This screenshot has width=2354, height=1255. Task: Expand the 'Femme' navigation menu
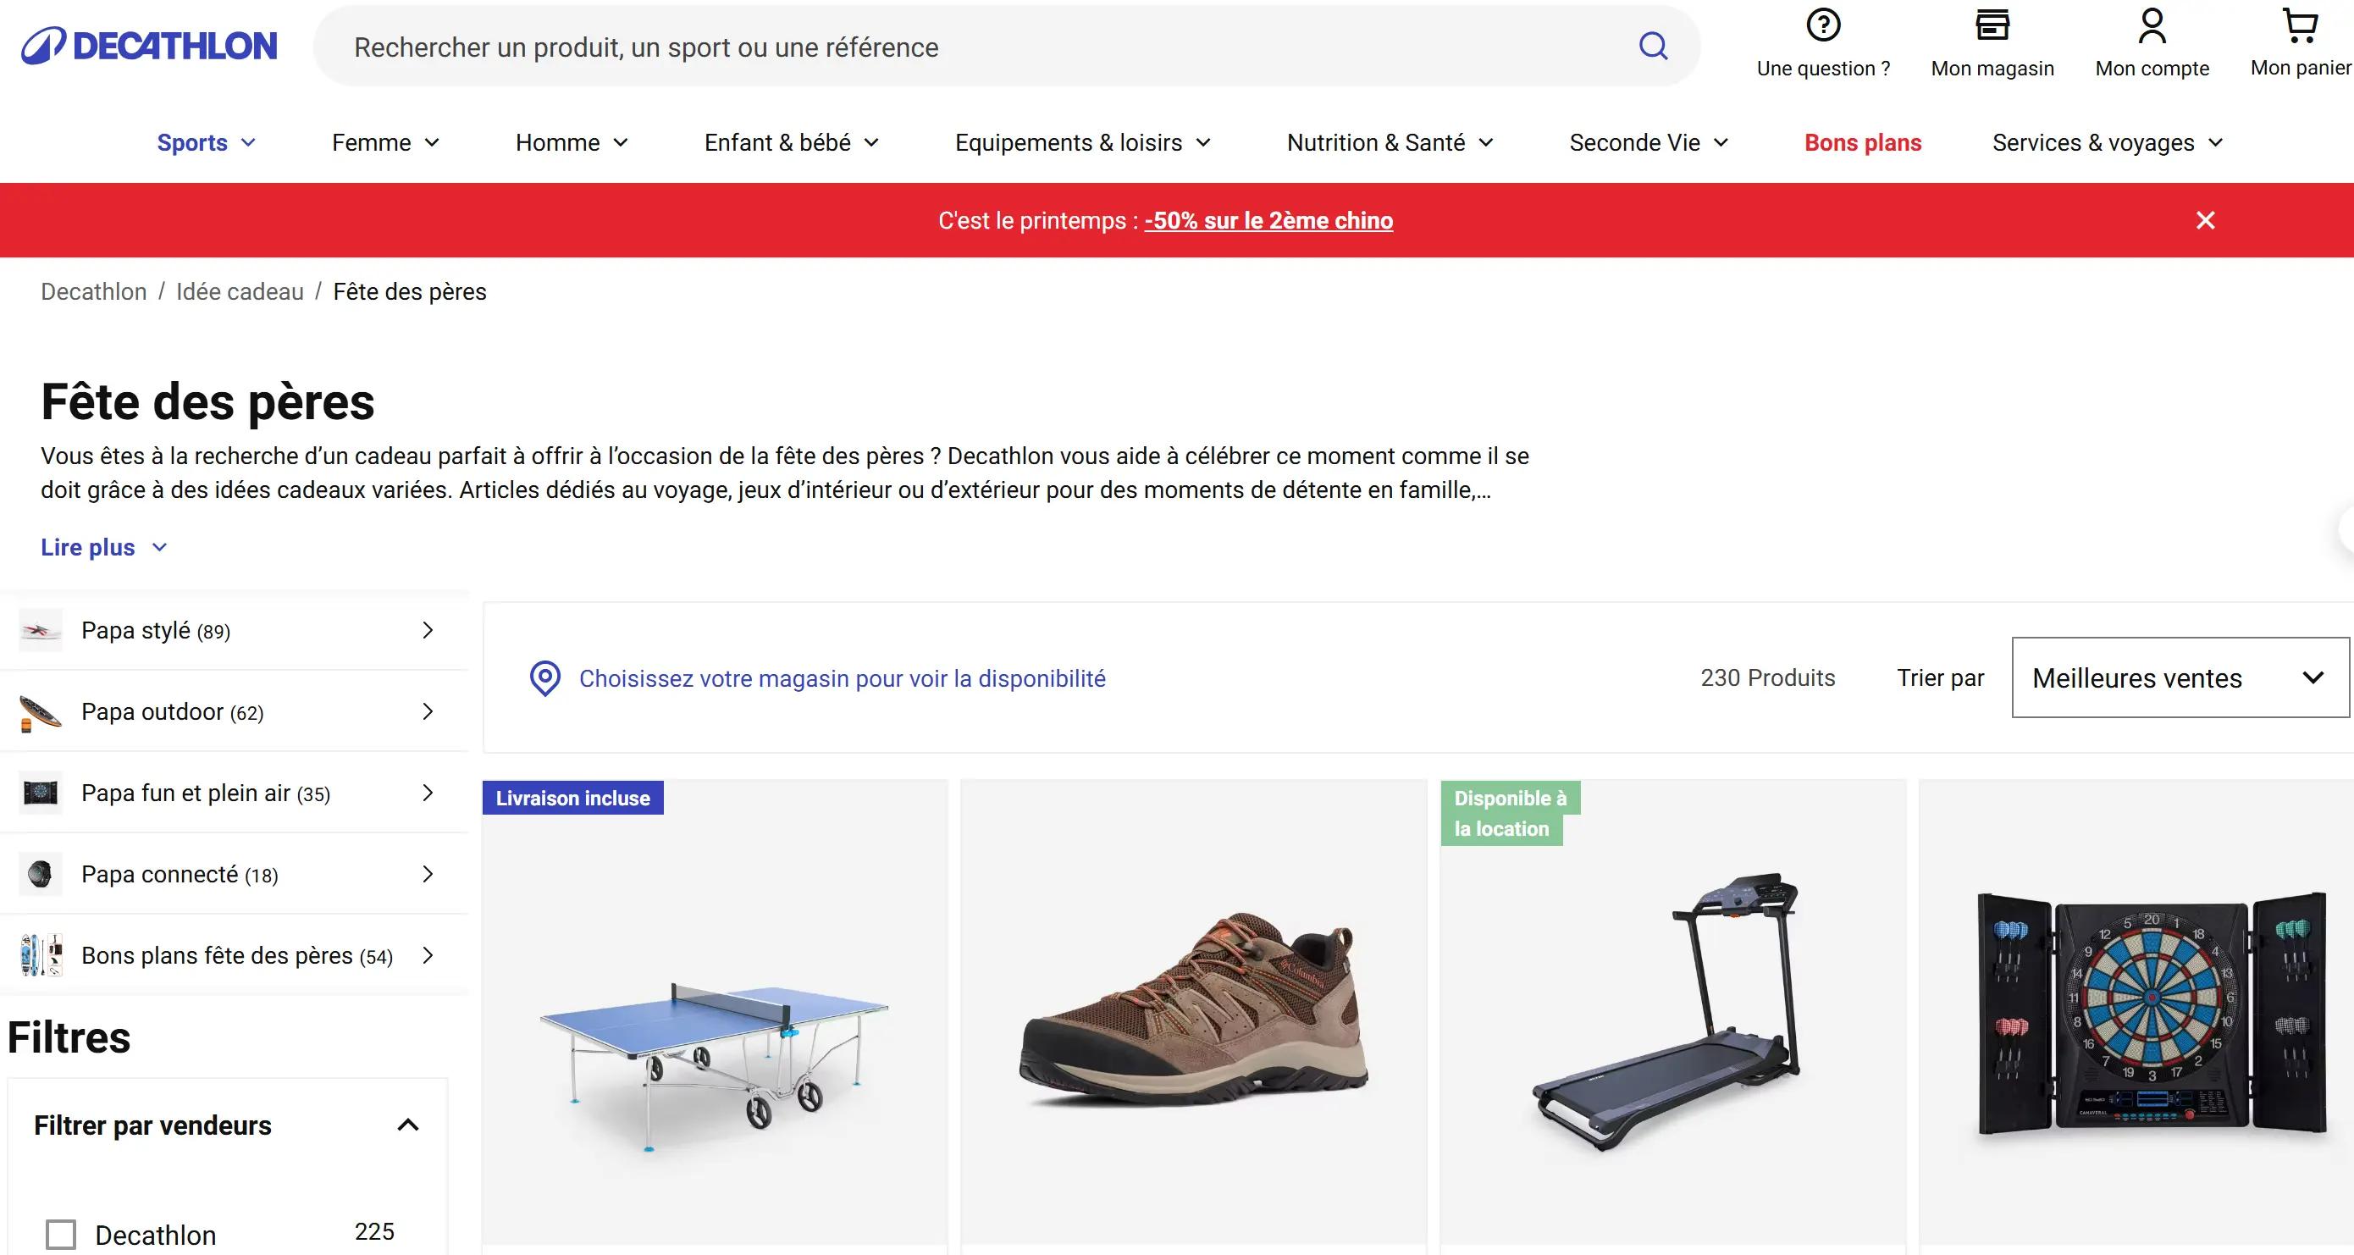pos(384,142)
